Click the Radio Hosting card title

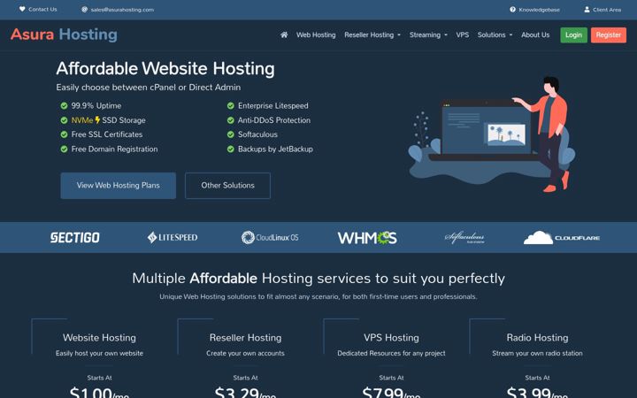537,338
